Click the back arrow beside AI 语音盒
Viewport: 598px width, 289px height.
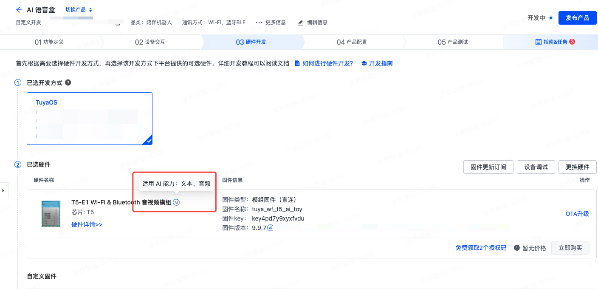[19, 9]
